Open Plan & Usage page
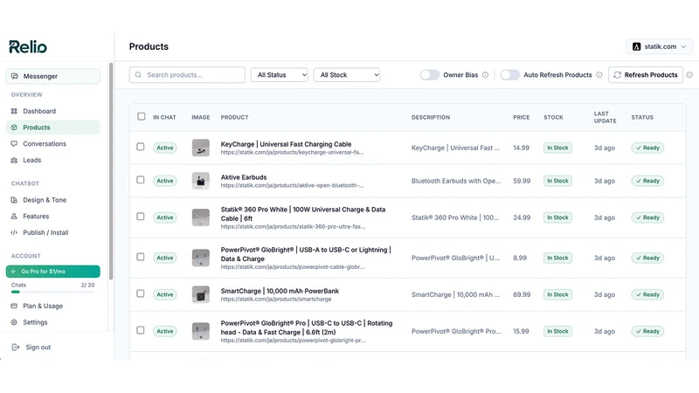 click(x=53, y=307)
